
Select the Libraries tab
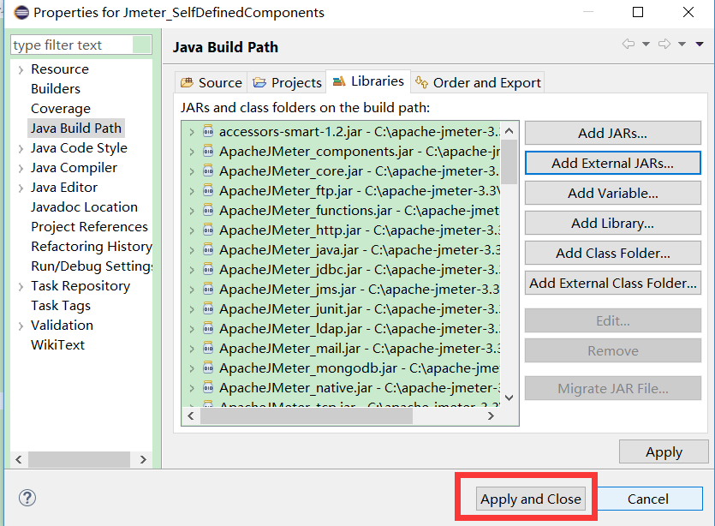click(x=368, y=81)
